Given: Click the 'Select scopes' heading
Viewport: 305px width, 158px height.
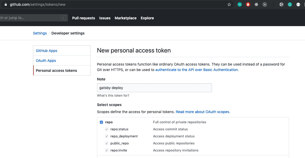Looking at the screenshot, I should (109, 105).
